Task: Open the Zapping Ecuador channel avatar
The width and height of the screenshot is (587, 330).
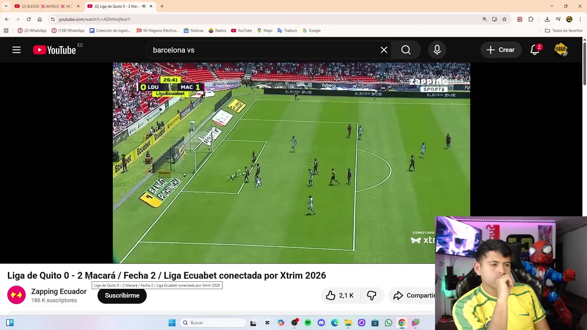Action: 17,295
